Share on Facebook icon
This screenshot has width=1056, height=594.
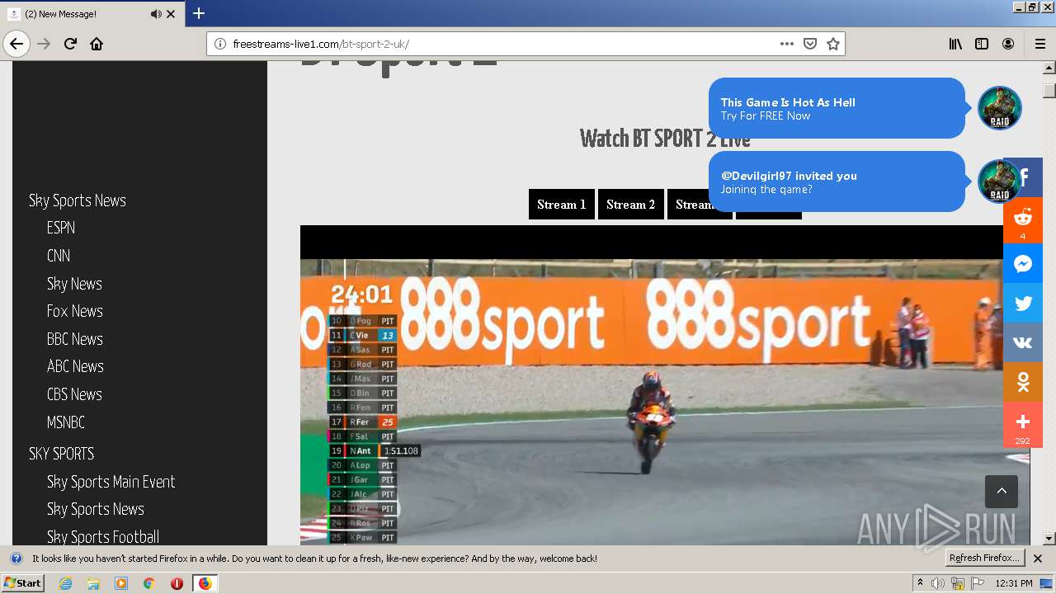1024,177
